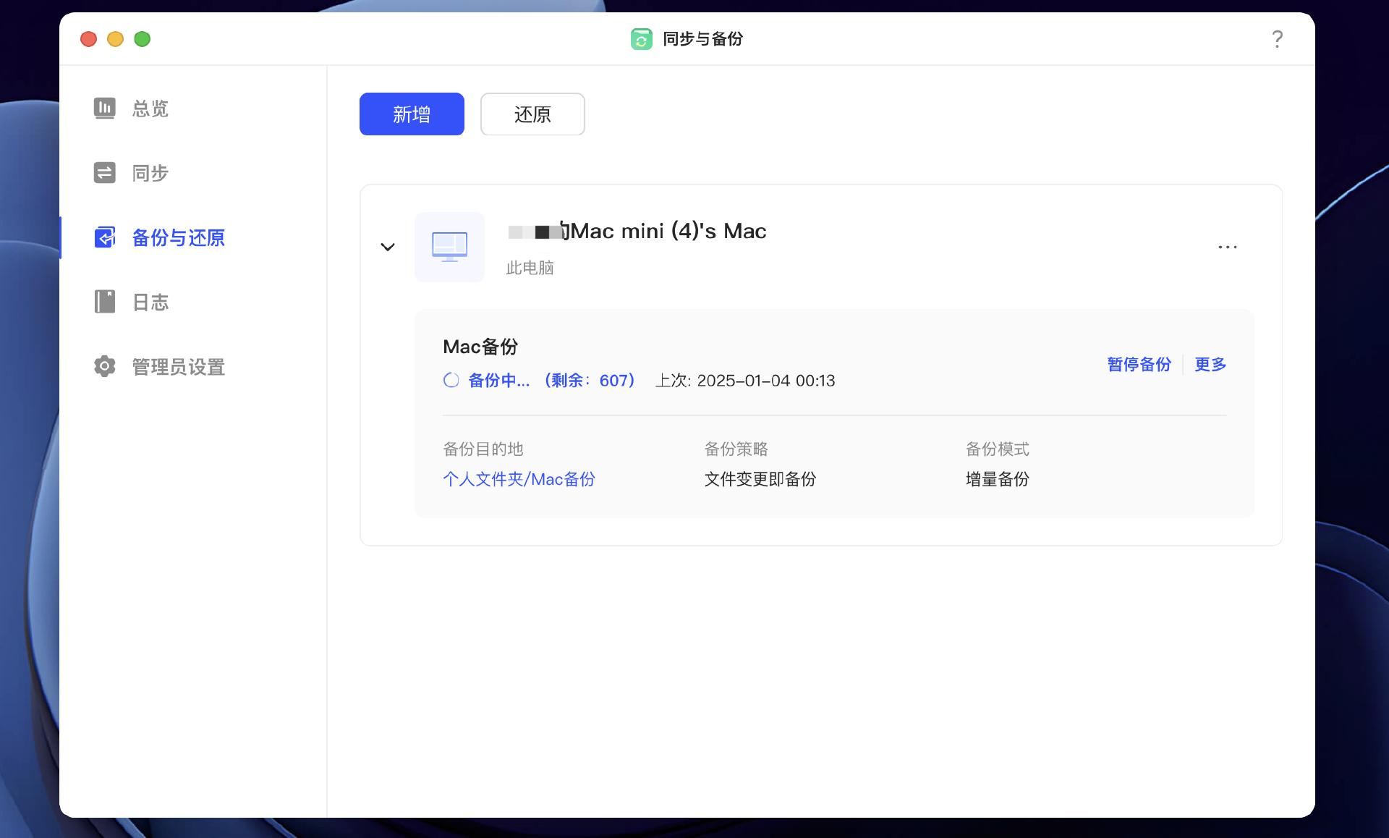Open 管理员设置 menu label
Viewport: 1389px width, 838px height.
[x=179, y=367]
